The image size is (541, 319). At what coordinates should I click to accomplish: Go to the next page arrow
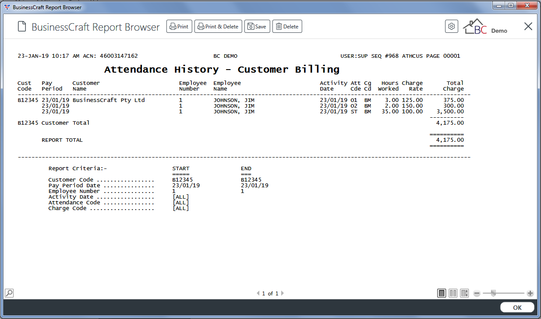283,294
